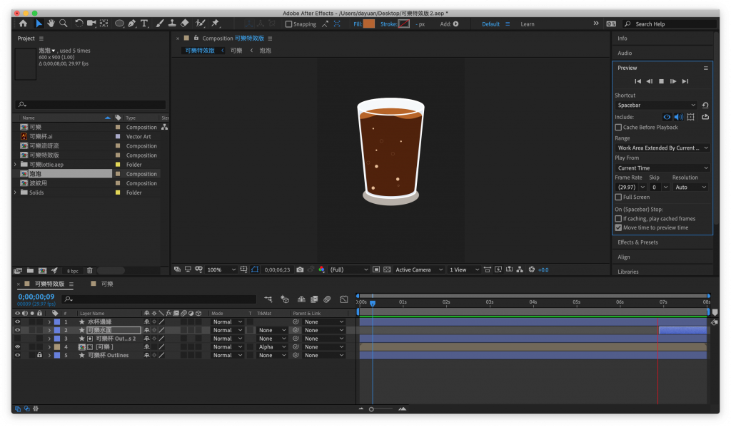Select the Type tool
The image size is (731, 427).
pos(145,24)
